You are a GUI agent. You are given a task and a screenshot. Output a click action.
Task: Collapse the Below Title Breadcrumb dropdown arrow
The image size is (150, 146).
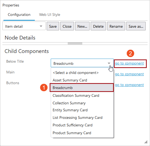click(x=109, y=63)
